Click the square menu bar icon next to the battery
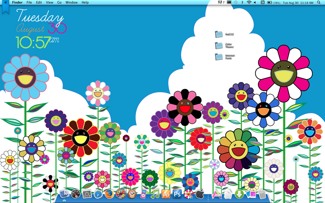Viewport: 325px width, 203px height. click(262, 2)
